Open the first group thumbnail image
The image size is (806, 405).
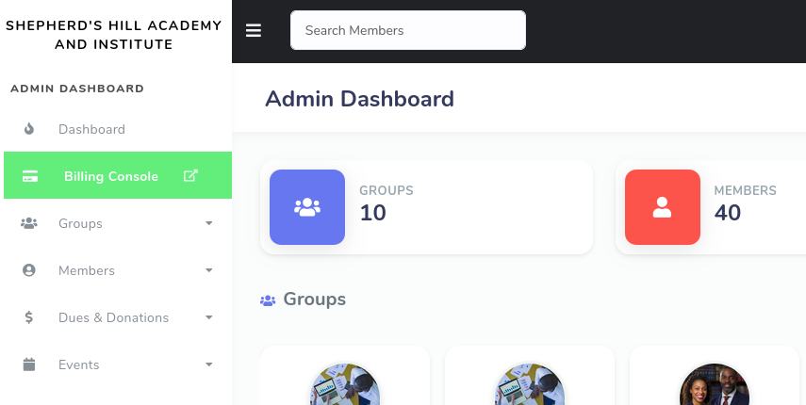coord(344,386)
